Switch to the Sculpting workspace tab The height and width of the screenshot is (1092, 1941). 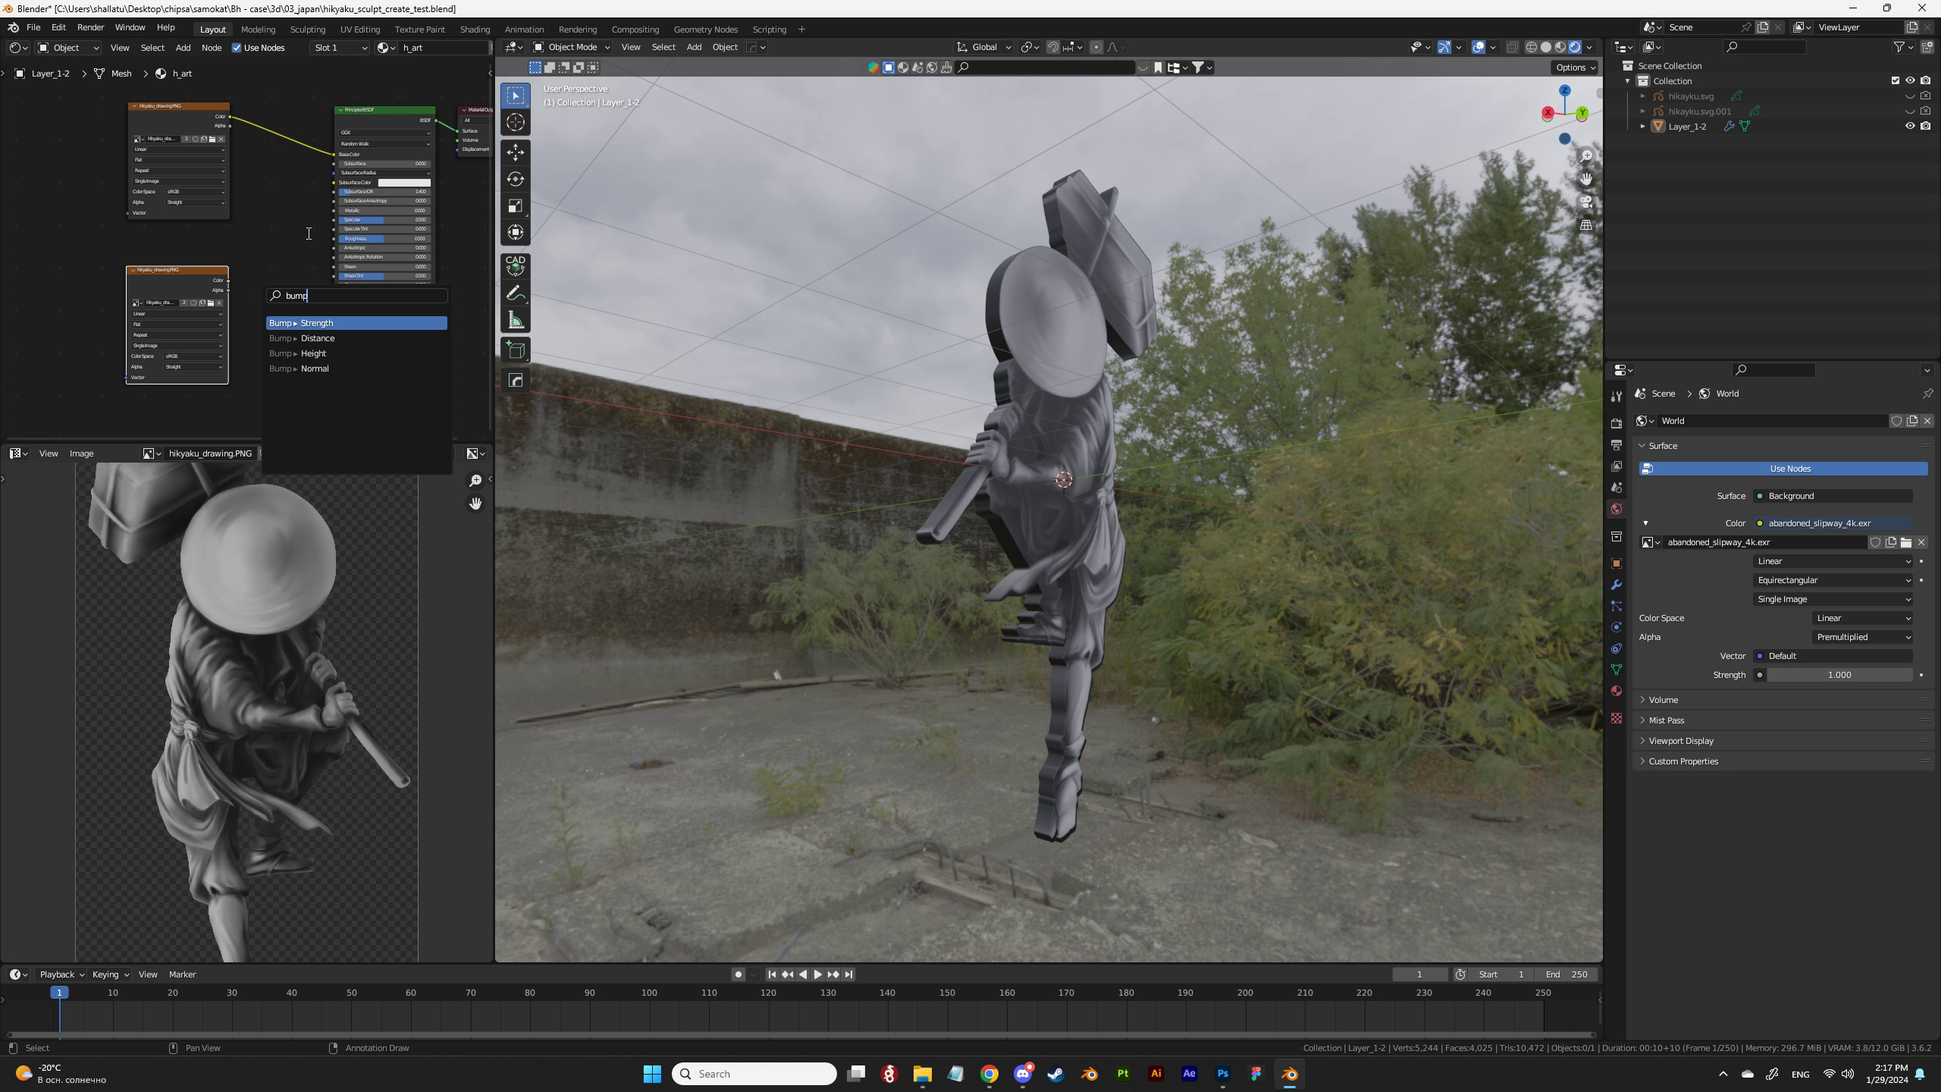(307, 30)
